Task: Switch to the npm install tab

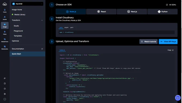Action: click(61, 28)
